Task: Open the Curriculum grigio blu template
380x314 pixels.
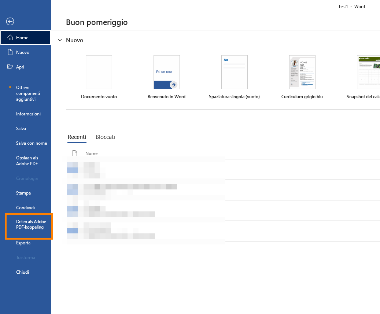Action: tap(302, 72)
